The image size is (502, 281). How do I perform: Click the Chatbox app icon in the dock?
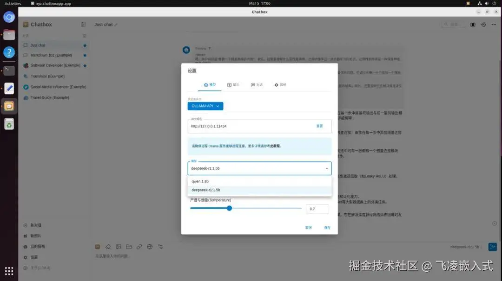point(9,106)
